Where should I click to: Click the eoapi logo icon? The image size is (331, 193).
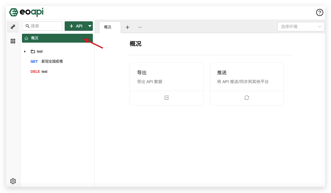coord(13,12)
